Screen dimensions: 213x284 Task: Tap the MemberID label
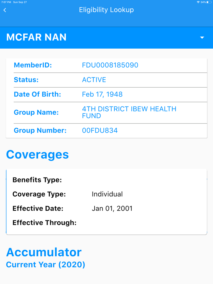(x=33, y=65)
